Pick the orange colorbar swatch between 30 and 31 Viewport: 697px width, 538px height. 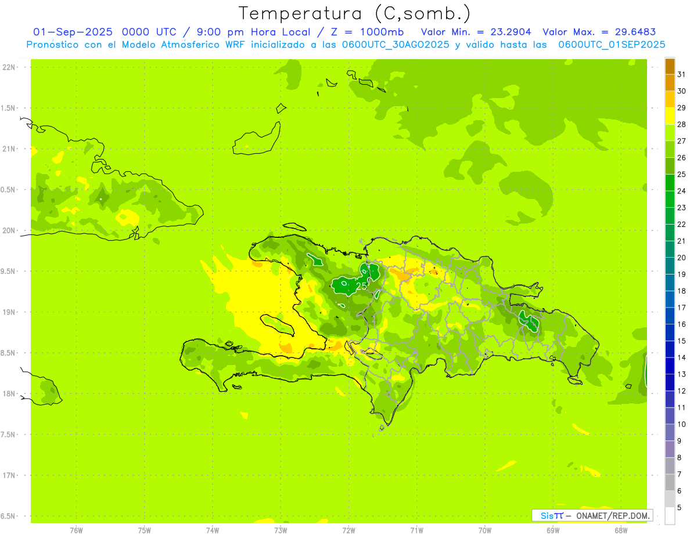click(x=670, y=83)
